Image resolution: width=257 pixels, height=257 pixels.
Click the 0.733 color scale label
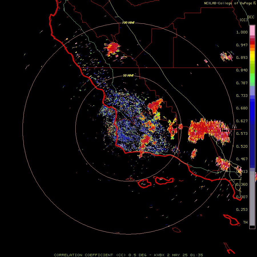[242, 96]
